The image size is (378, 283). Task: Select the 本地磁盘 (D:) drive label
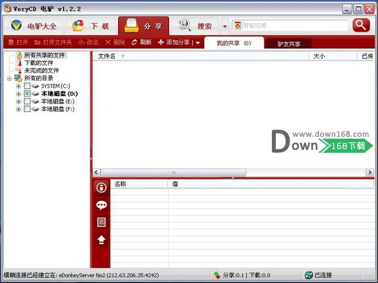59,94
